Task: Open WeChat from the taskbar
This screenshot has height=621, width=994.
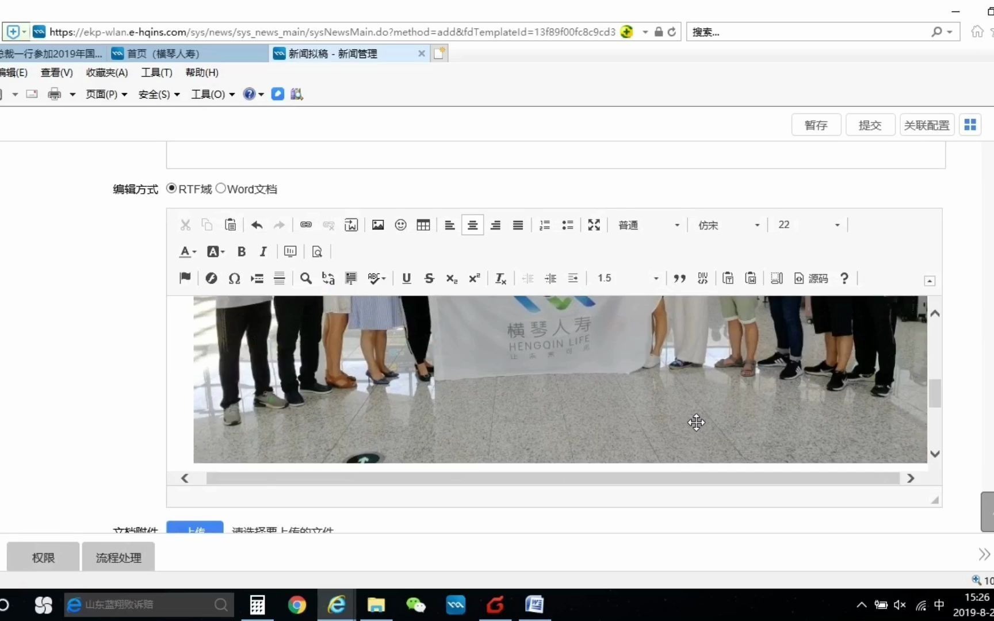Action: [415, 604]
